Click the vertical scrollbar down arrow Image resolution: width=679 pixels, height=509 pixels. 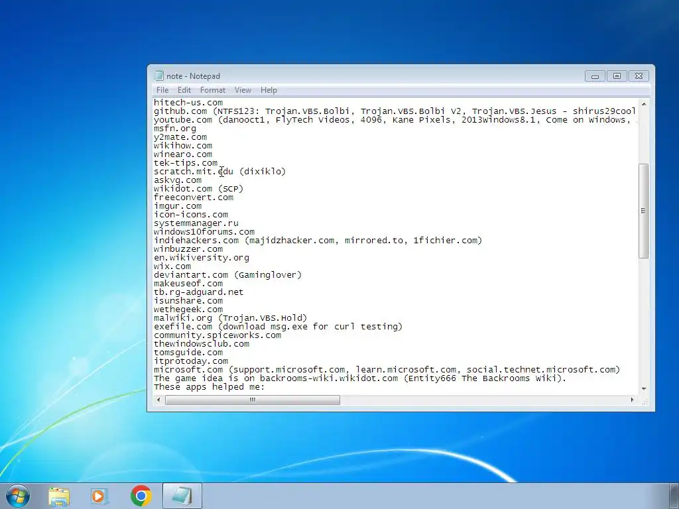click(644, 388)
